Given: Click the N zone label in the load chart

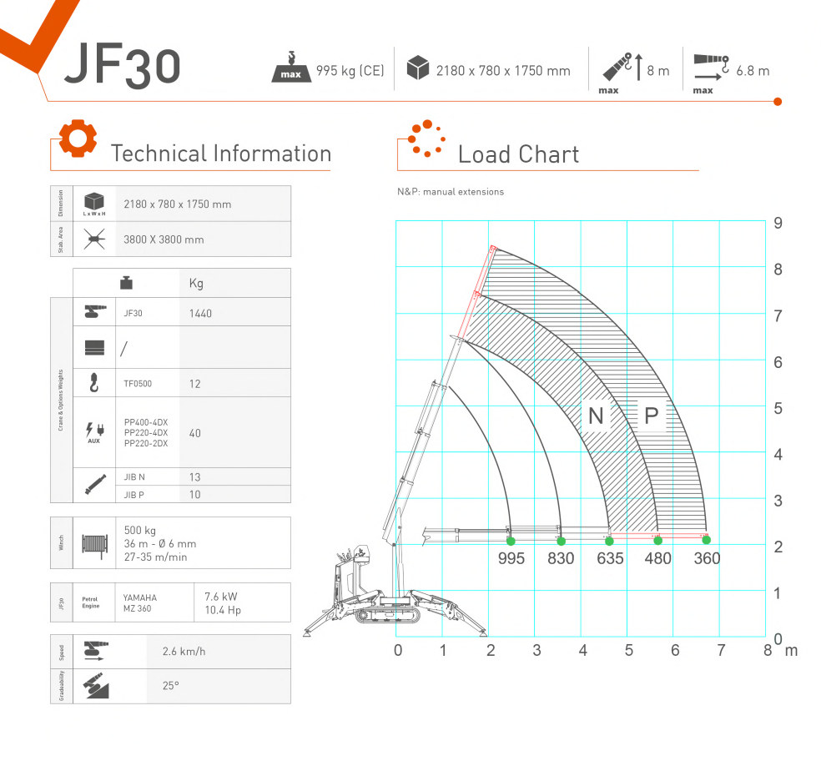Looking at the screenshot, I should tap(596, 416).
